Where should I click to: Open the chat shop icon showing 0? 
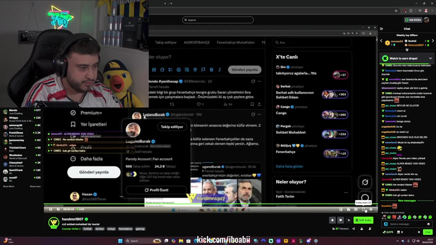point(400,232)
